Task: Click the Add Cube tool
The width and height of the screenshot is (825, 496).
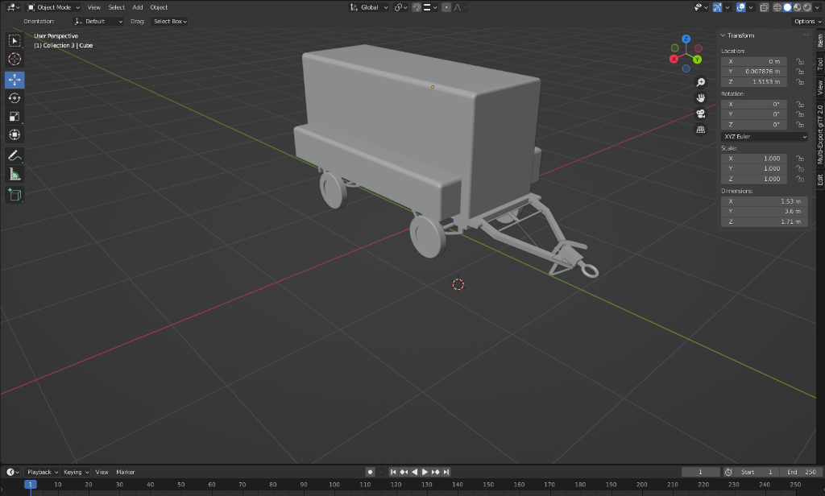Action: [15, 194]
